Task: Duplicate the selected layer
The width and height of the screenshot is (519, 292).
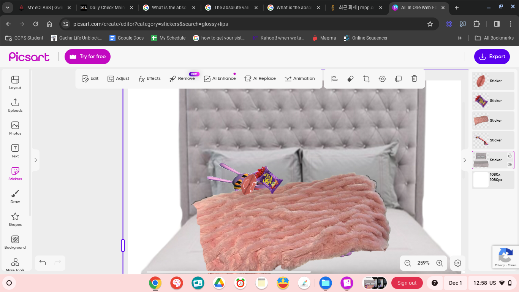Action: [x=398, y=79]
